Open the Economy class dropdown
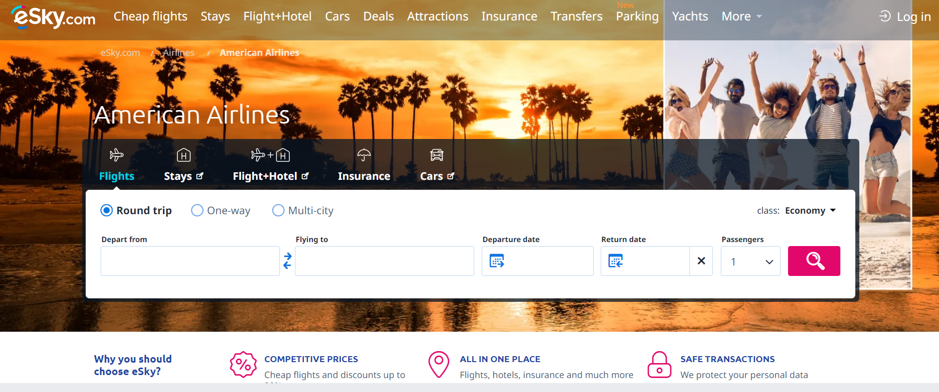This screenshot has width=939, height=392. (810, 211)
